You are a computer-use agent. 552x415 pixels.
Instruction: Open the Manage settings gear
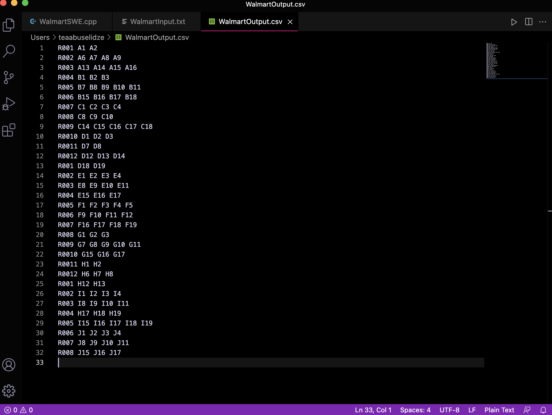pyautogui.click(x=9, y=391)
